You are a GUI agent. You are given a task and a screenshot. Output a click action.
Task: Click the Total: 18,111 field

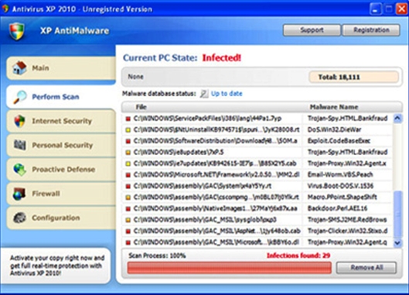click(x=353, y=77)
